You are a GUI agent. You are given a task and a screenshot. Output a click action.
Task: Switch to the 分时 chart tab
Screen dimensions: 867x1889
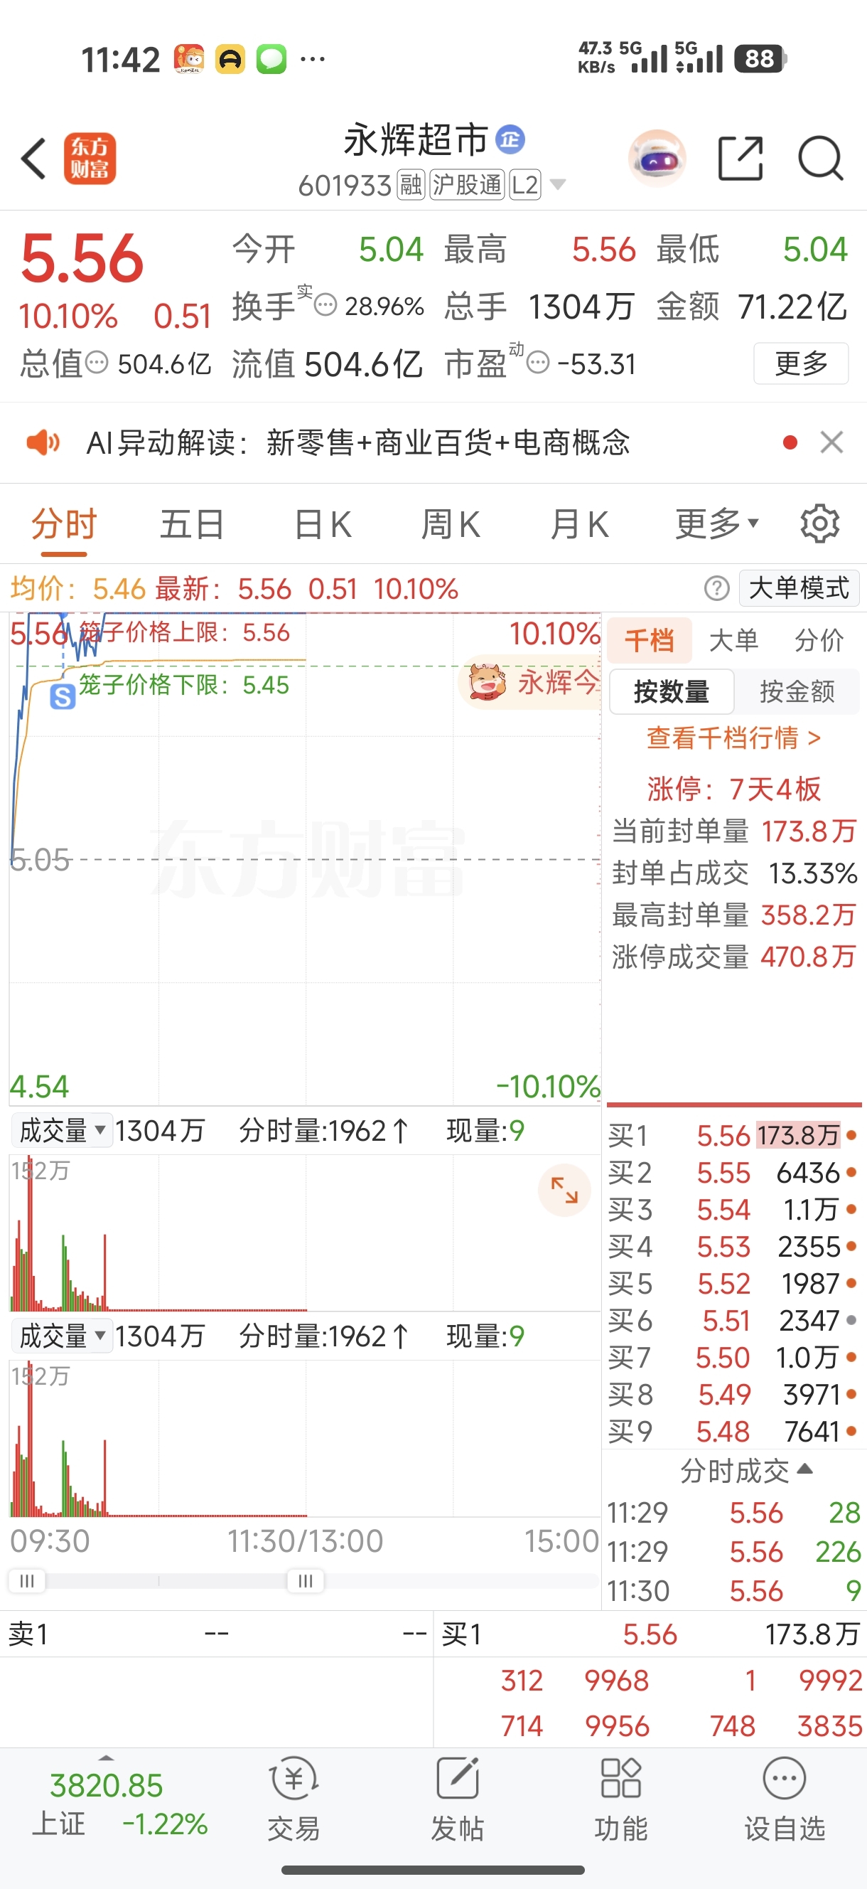tap(64, 525)
